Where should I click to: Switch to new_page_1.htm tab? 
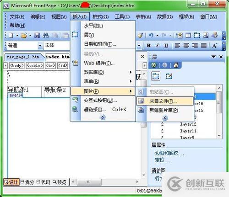click(x=23, y=57)
